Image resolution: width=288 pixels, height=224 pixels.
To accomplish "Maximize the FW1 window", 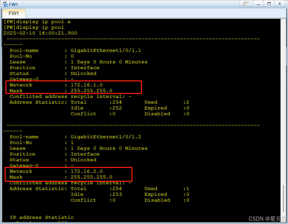I will 269,4.
